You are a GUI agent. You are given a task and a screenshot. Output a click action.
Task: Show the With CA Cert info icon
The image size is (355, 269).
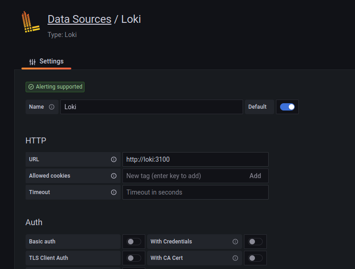pos(235,258)
